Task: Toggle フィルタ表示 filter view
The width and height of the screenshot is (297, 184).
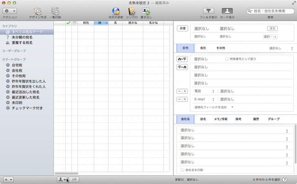Action: click(208, 11)
